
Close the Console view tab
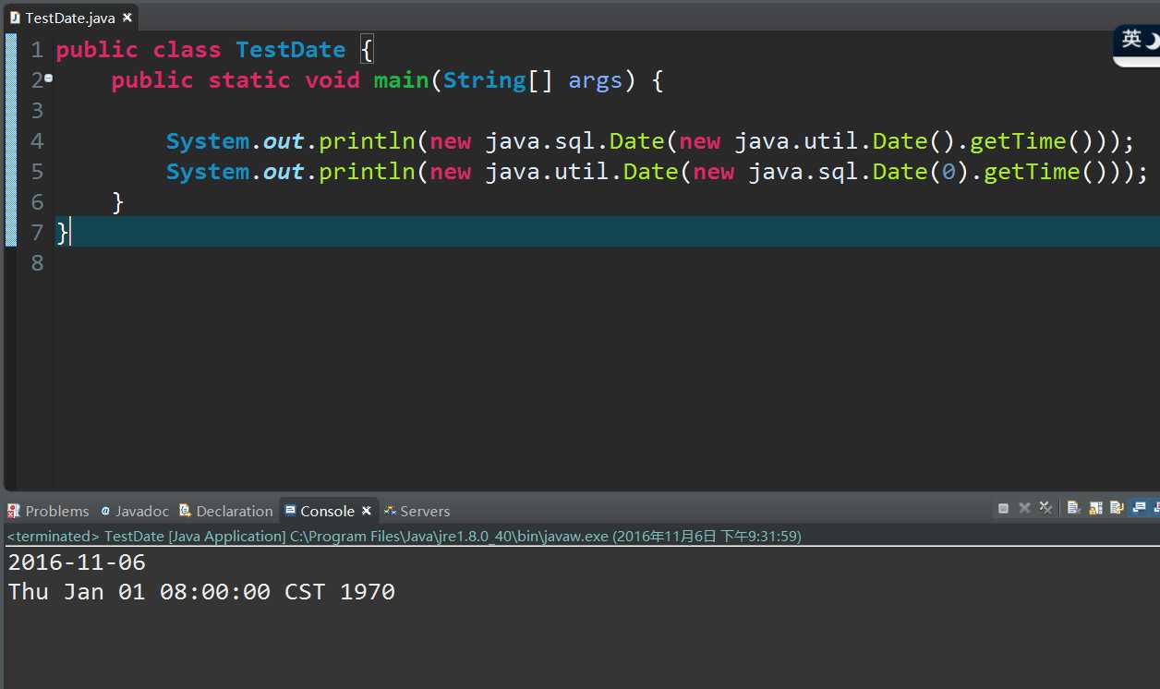click(366, 510)
